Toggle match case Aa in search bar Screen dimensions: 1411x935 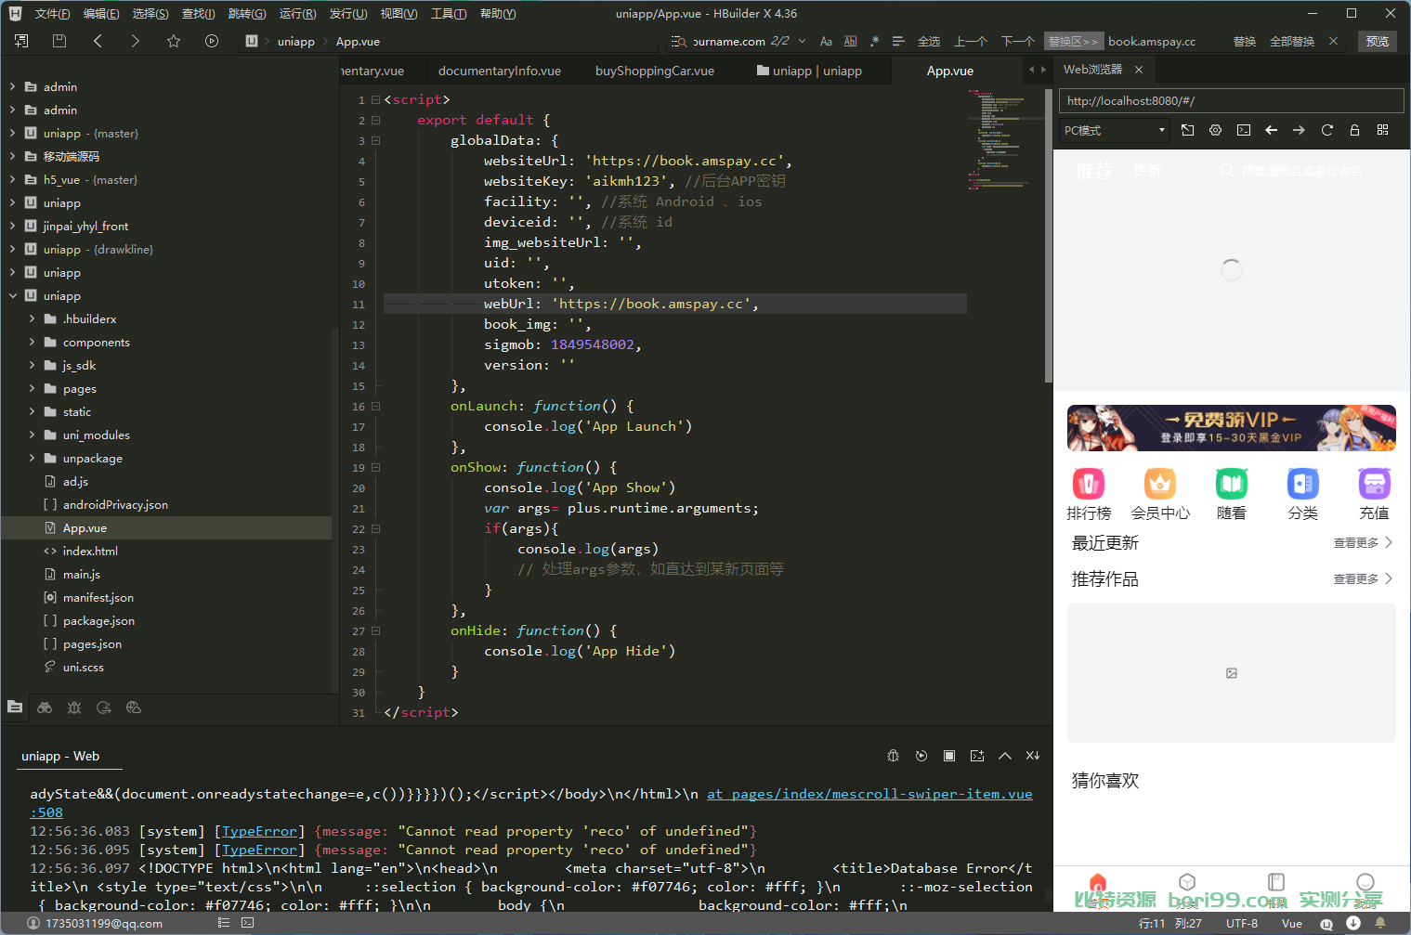(x=826, y=41)
